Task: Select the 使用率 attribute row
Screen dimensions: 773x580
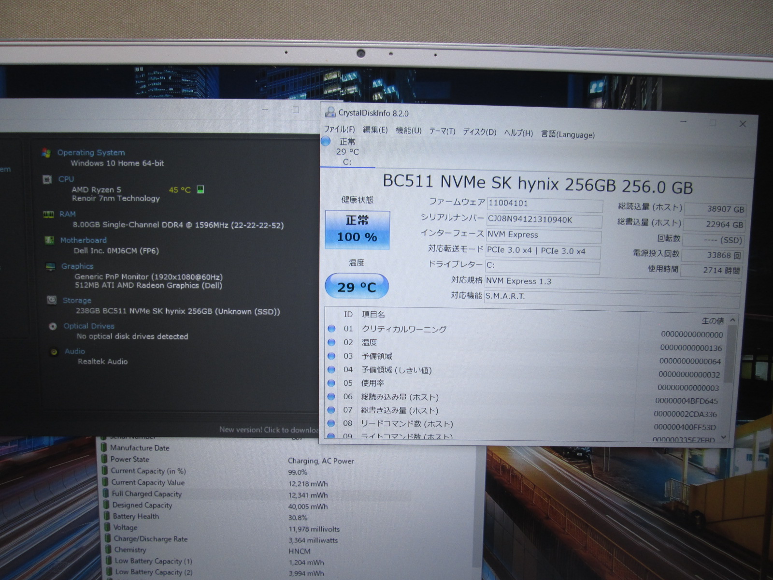Action: click(x=483, y=384)
